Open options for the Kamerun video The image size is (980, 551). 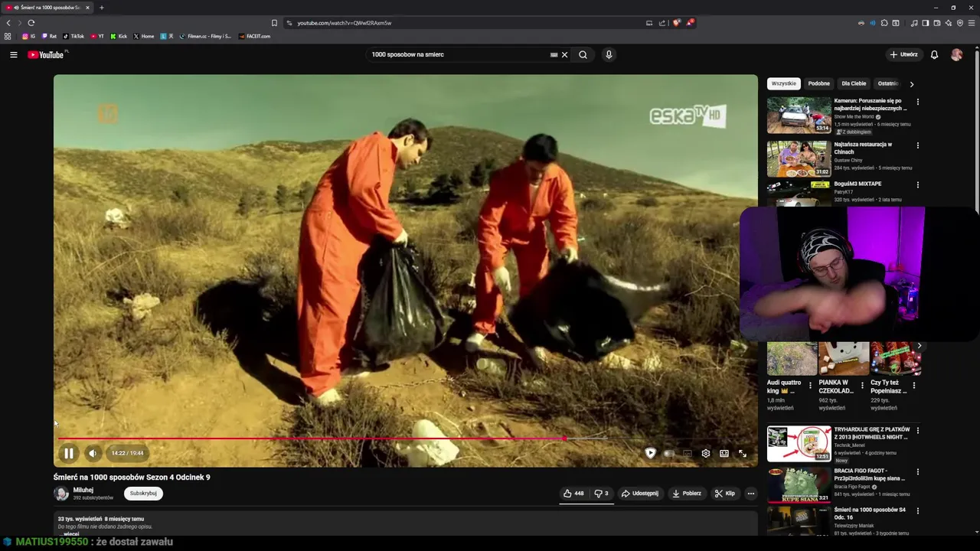(x=917, y=102)
